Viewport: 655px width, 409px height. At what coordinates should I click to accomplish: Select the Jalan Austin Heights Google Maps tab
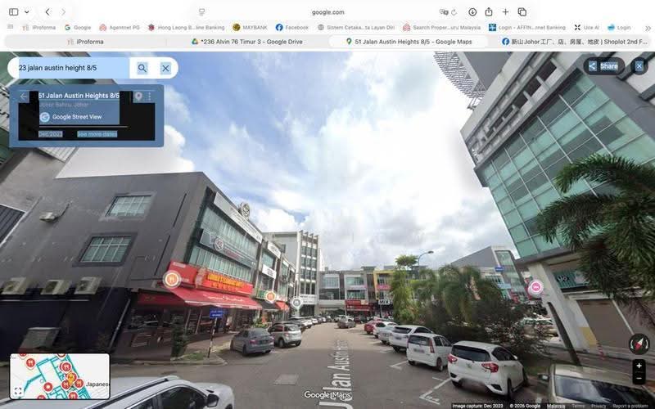point(409,42)
